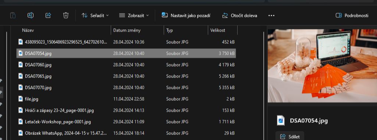Click the Sdílet button in details pane
377x140 pixels.
pyautogui.click(x=290, y=137)
